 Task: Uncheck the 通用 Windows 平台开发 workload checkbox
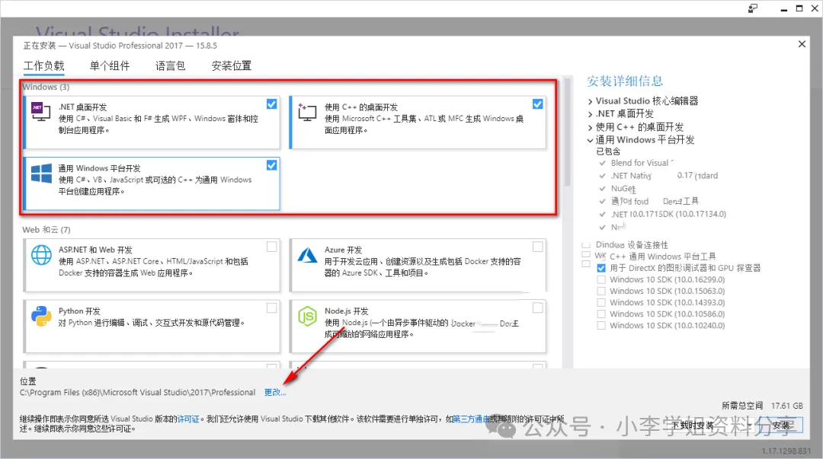(271, 165)
